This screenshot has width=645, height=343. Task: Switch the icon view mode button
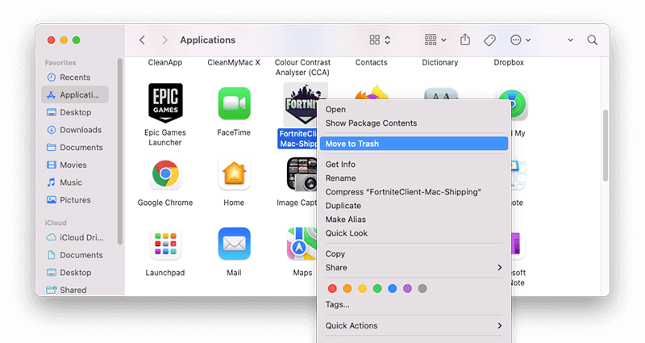pyautogui.click(x=380, y=40)
